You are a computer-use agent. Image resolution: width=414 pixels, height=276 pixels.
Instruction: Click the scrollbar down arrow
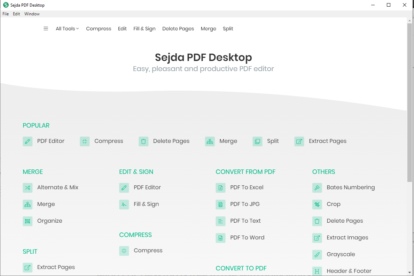pos(409,272)
